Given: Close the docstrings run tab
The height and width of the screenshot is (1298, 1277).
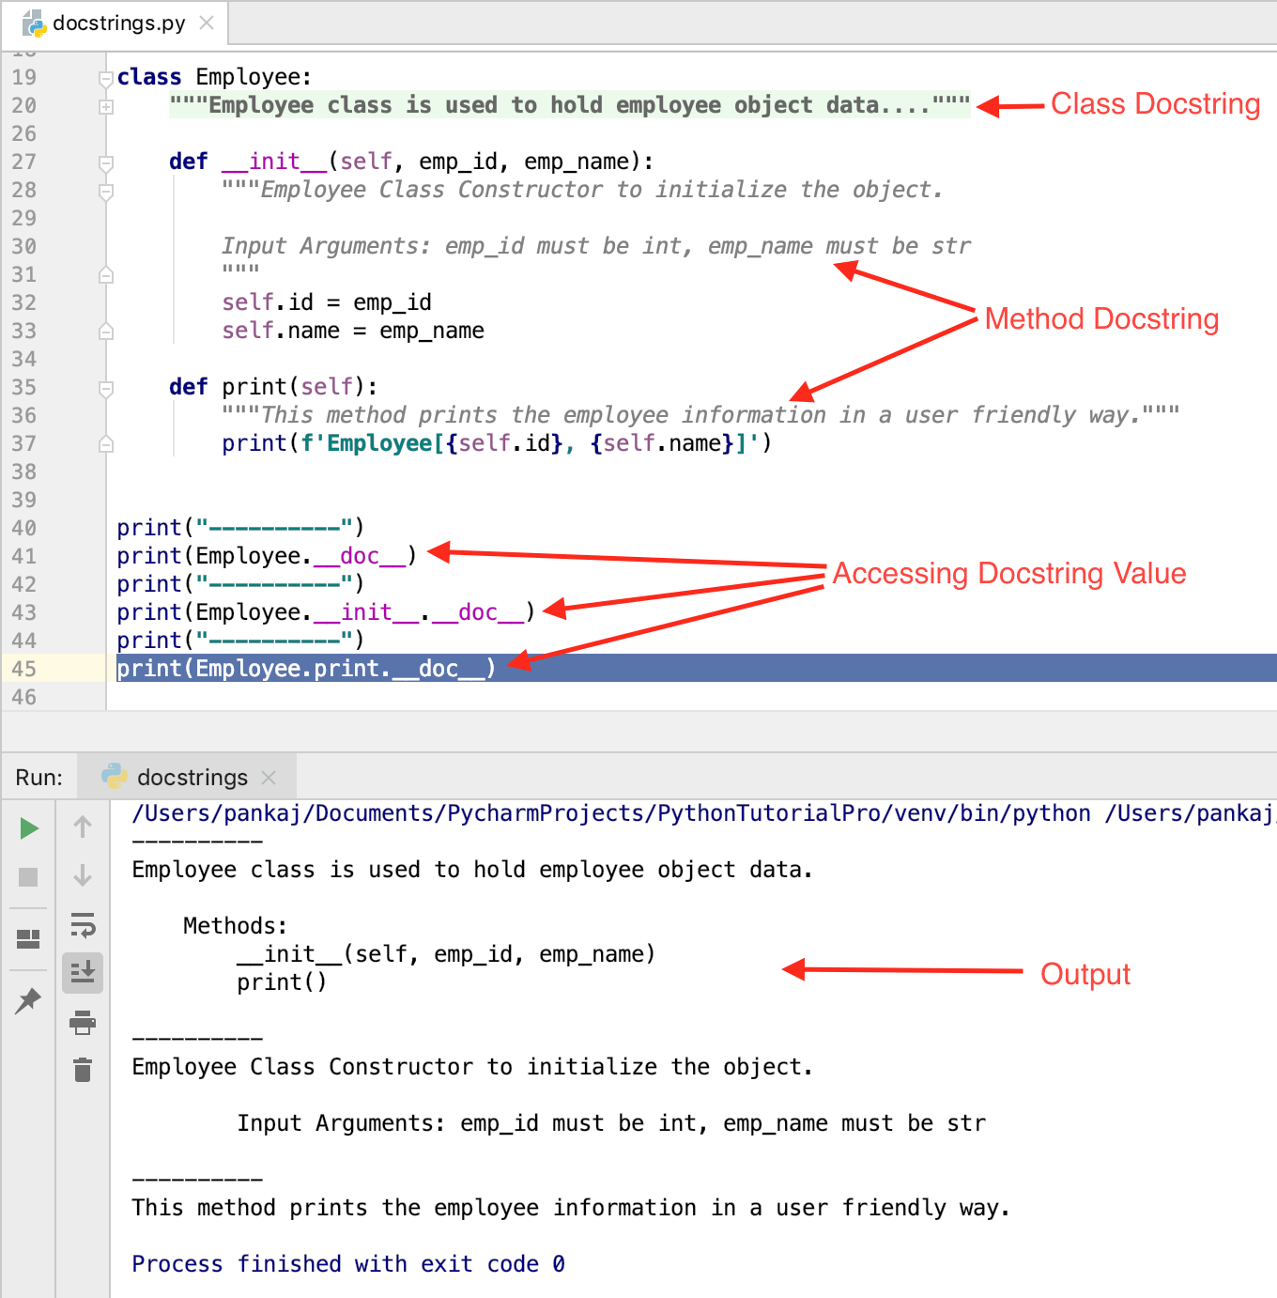Looking at the screenshot, I should coord(269,777).
